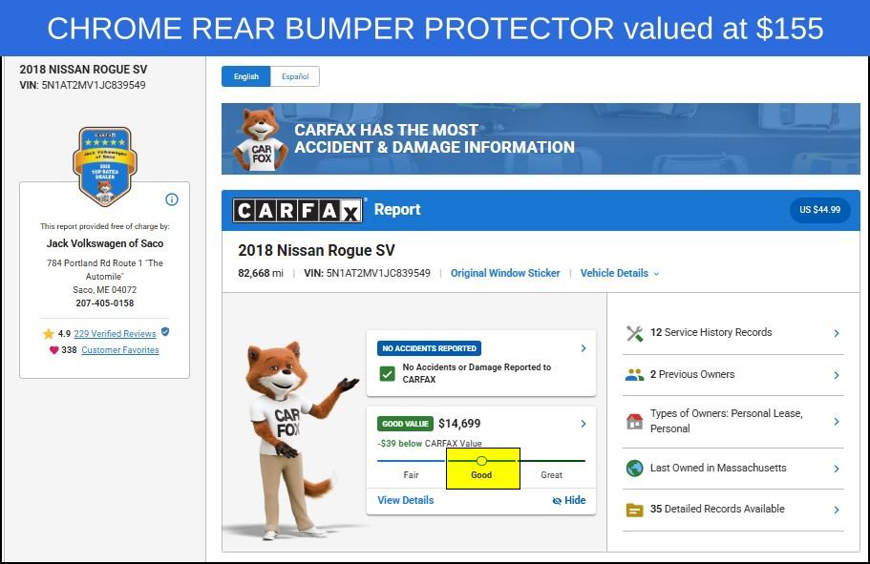Click the folder detailed records icon
This screenshot has height=564, width=870.
click(x=635, y=510)
